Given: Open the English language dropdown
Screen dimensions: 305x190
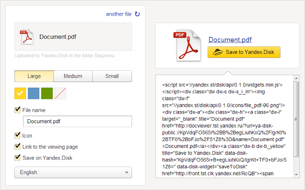Looking at the screenshot, I should point(73,172).
